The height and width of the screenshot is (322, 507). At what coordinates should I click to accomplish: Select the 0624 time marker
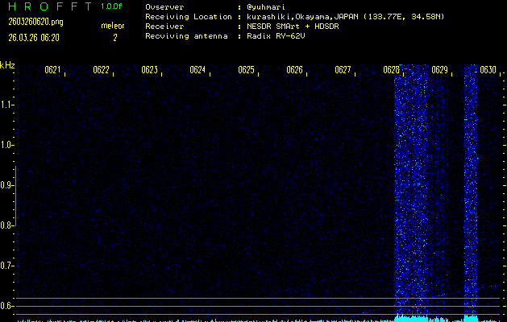pyautogui.click(x=197, y=70)
